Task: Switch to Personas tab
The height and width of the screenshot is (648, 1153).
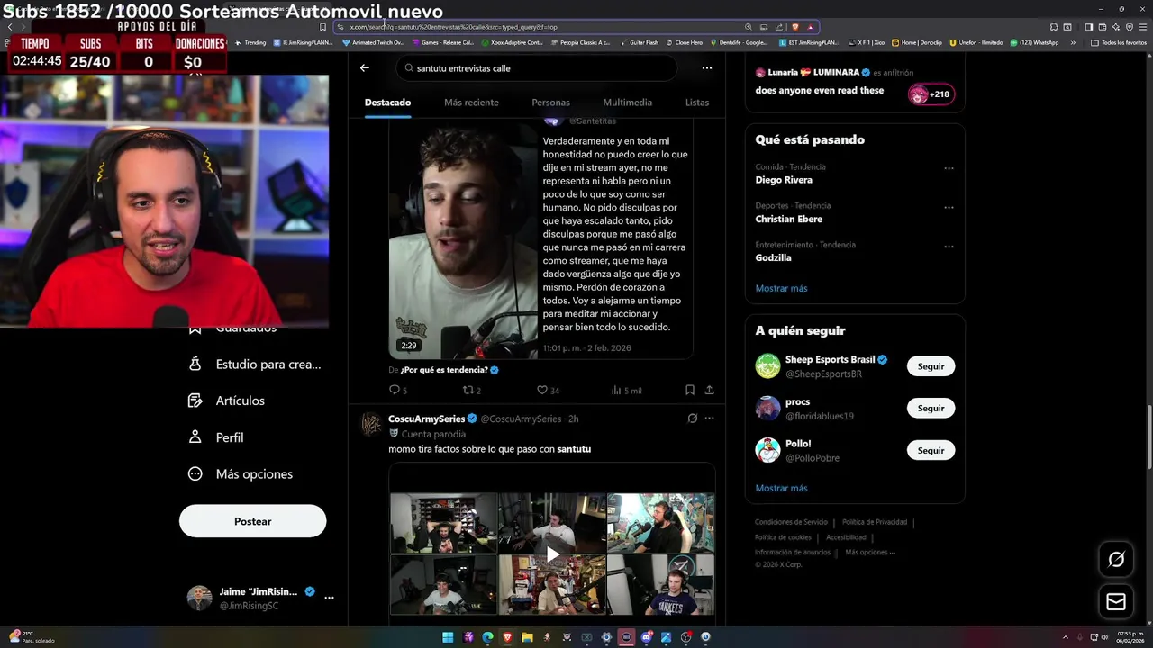Action: 550,103
